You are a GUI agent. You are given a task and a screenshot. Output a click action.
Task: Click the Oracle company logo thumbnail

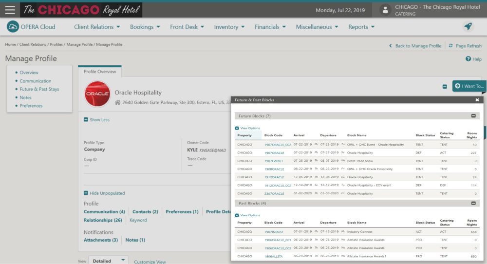(97, 94)
